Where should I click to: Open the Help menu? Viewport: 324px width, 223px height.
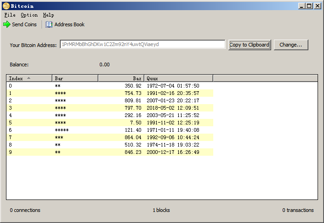[49, 15]
